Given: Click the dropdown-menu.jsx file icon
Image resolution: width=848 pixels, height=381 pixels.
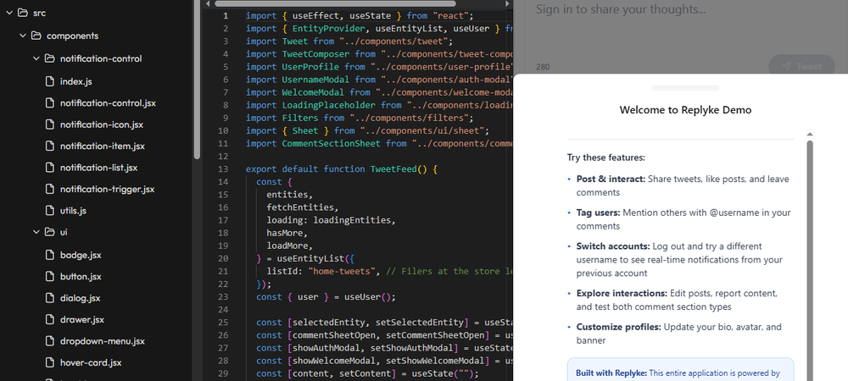Looking at the screenshot, I should [x=50, y=341].
